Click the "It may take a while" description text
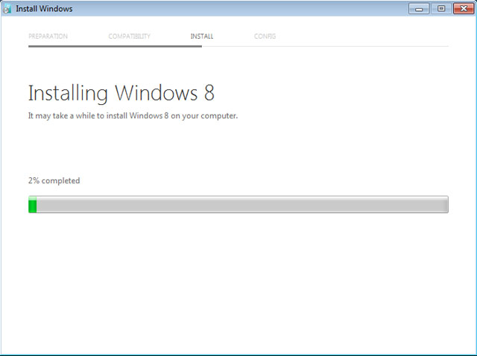The image size is (477, 356). coord(133,116)
